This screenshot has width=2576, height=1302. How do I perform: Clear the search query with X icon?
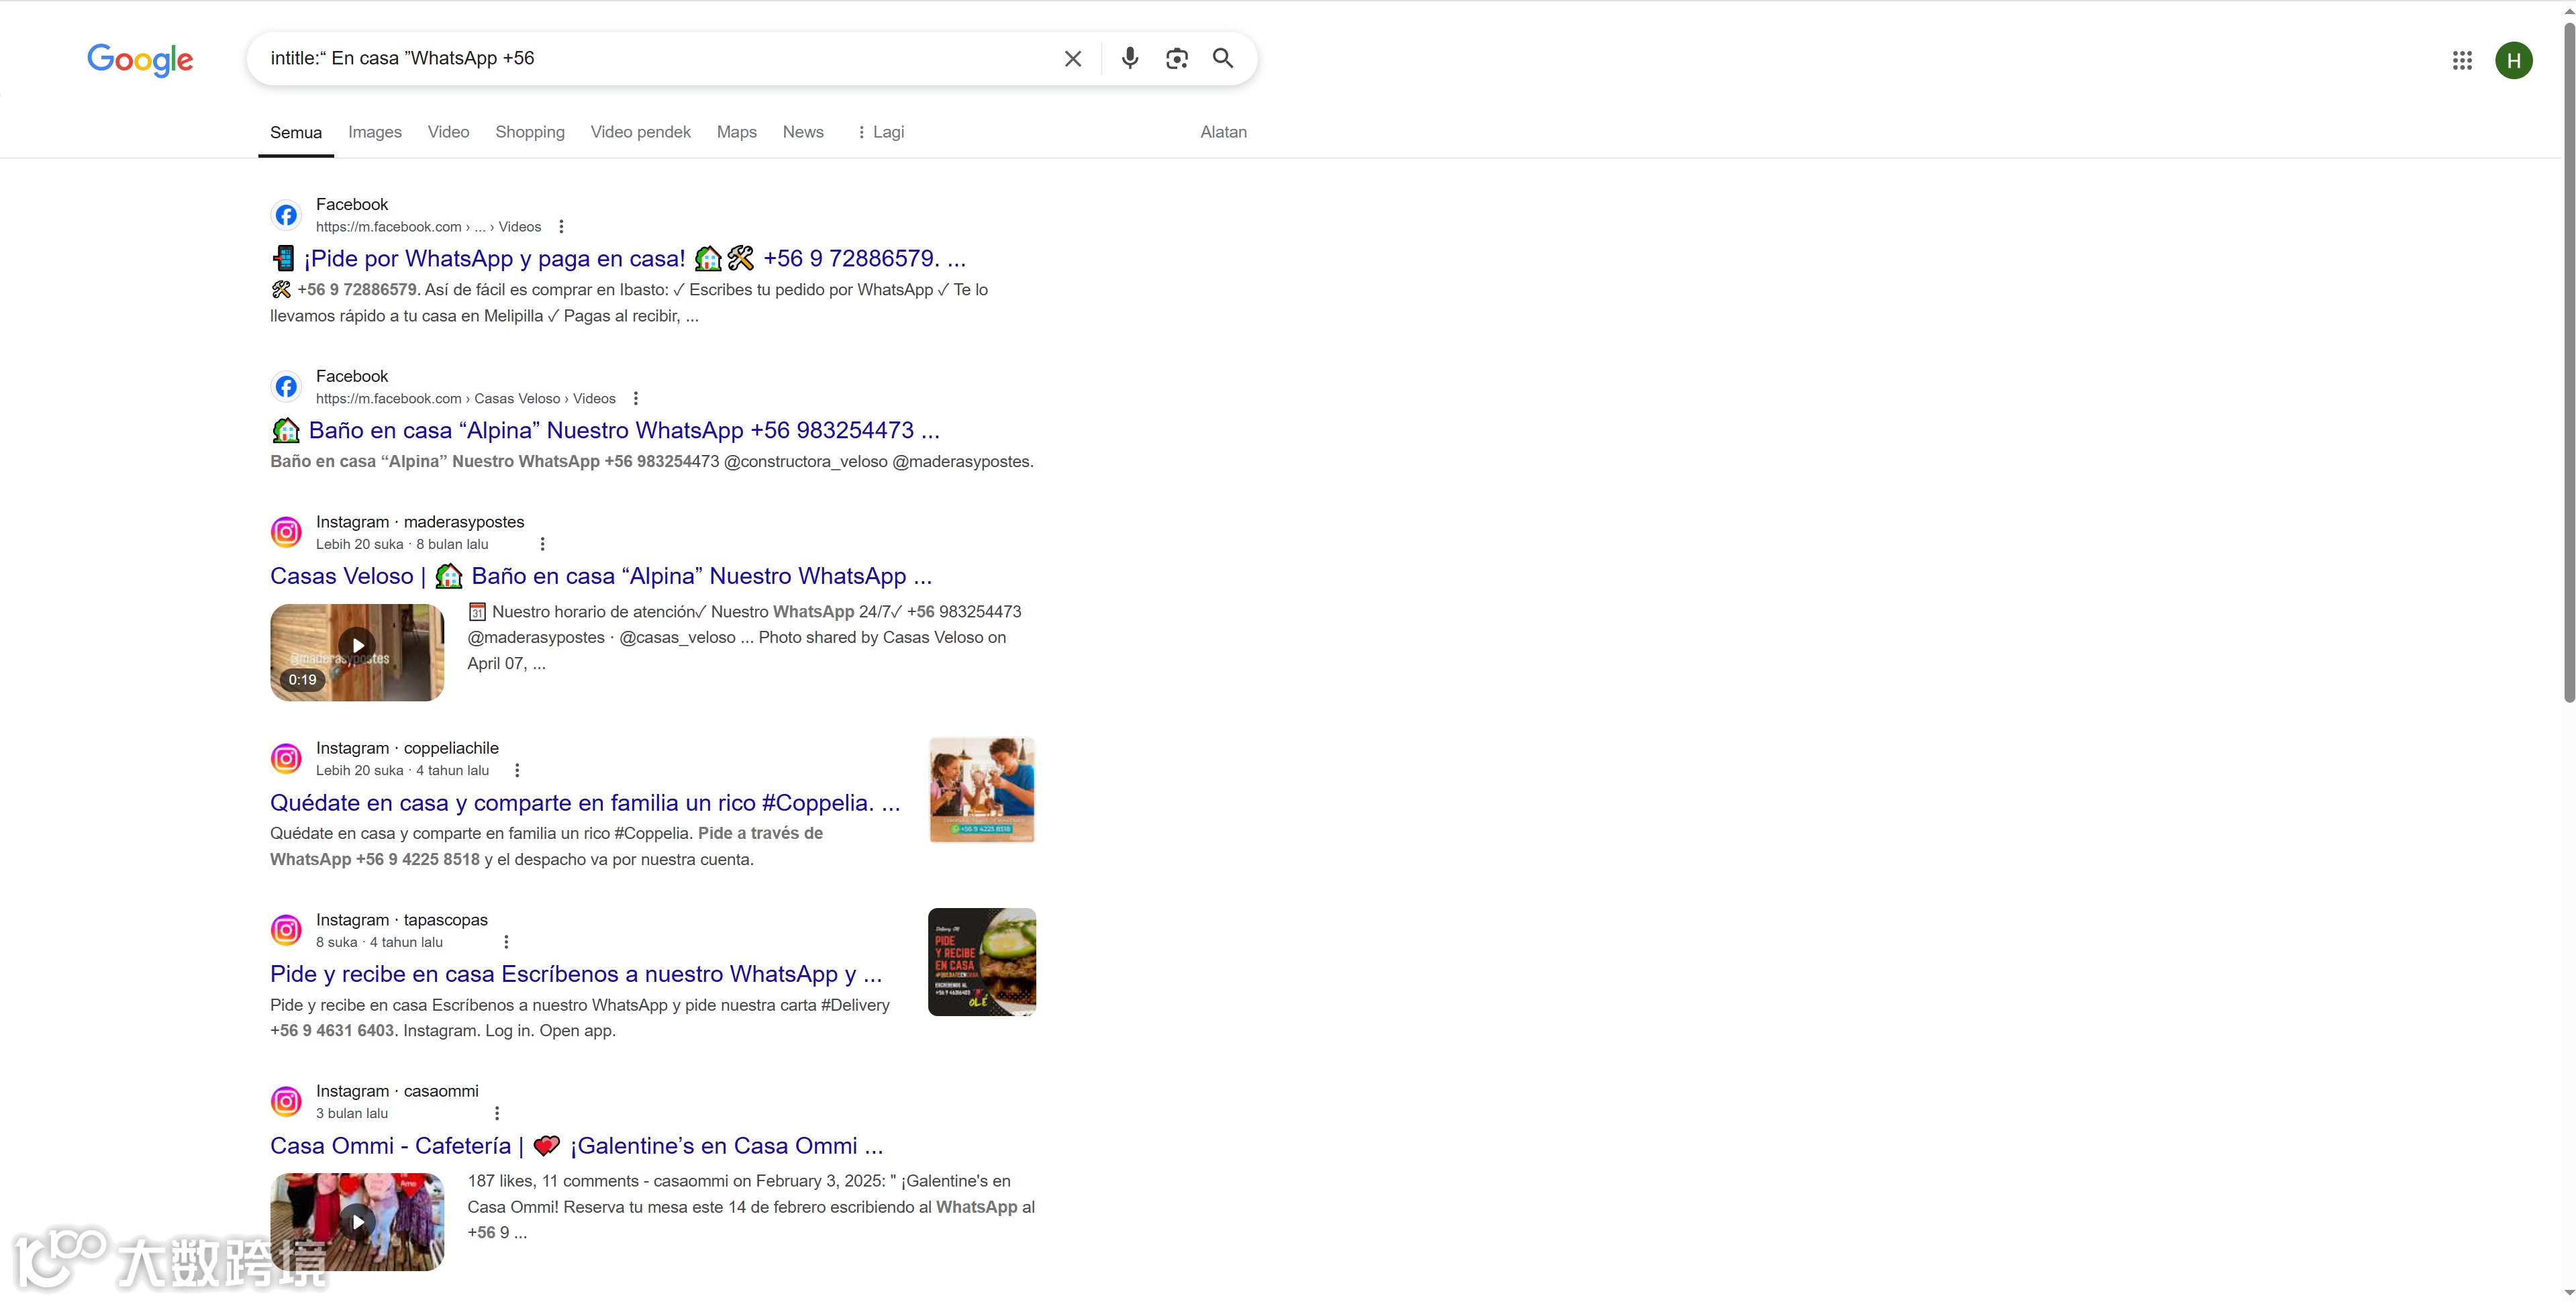coord(1072,59)
